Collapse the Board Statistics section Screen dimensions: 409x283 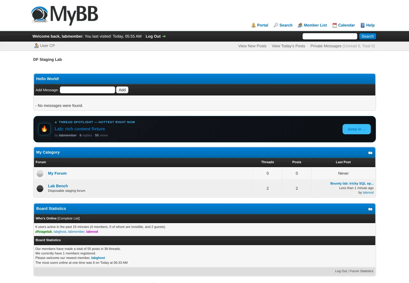370,209
